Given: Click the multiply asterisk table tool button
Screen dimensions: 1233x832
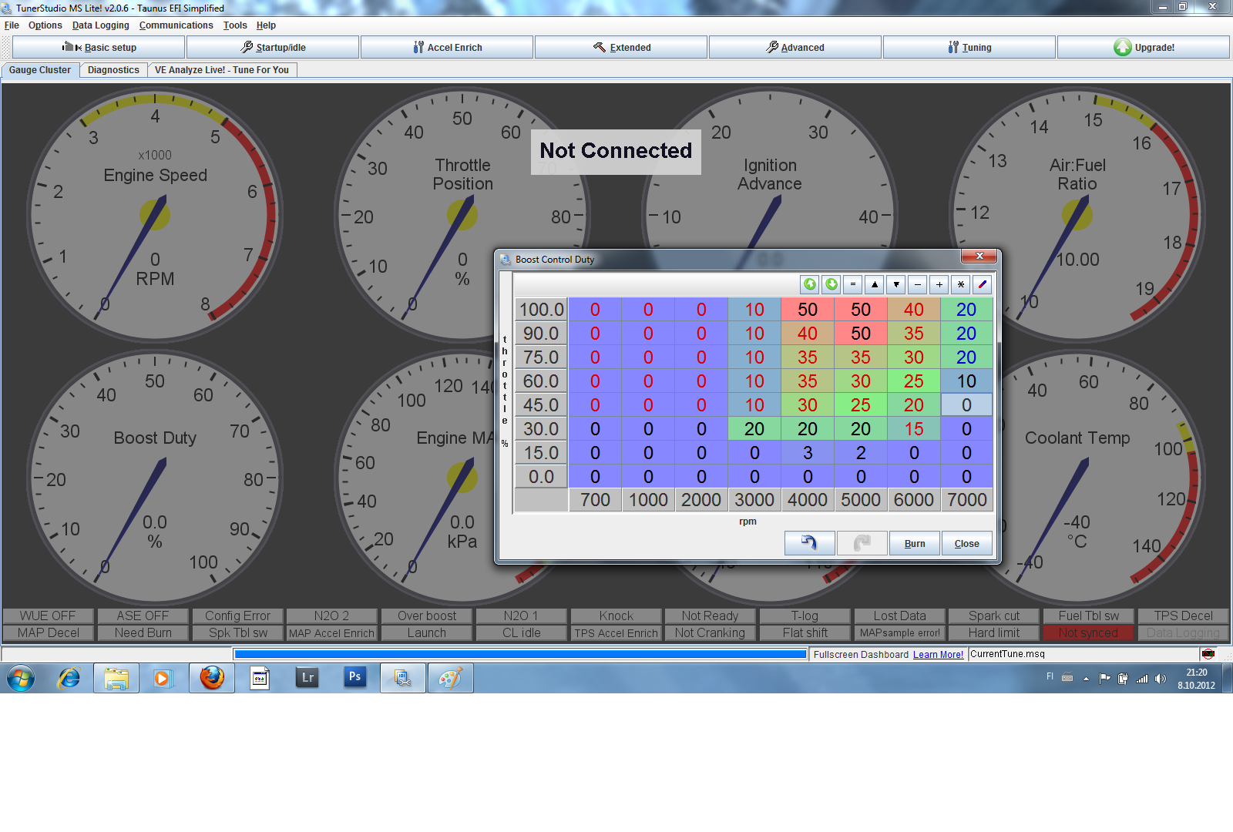Looking at the screenshot, I should point(960,284).
